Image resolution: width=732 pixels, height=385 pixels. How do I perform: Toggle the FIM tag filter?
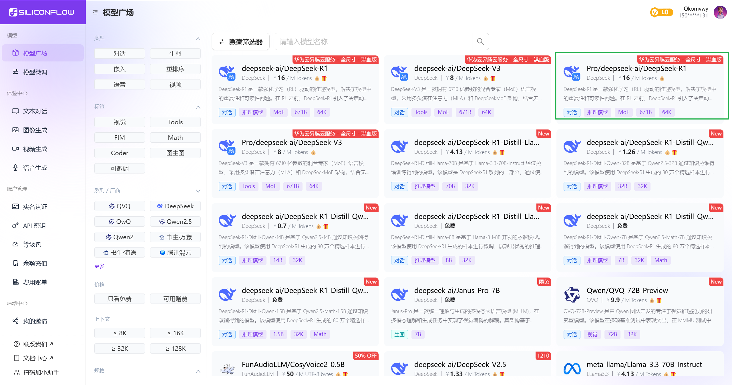[x=120, y=138]
